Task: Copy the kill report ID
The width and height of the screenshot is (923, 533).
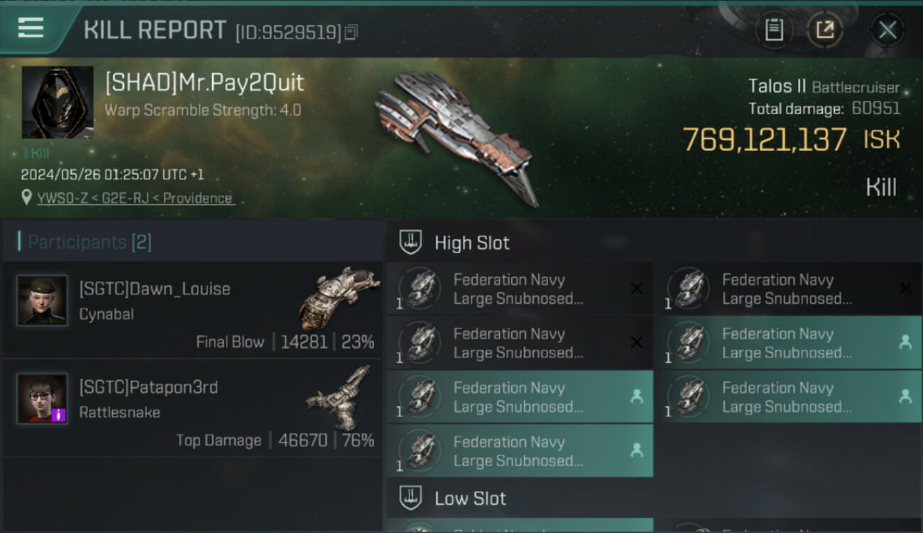Action: 351,32
